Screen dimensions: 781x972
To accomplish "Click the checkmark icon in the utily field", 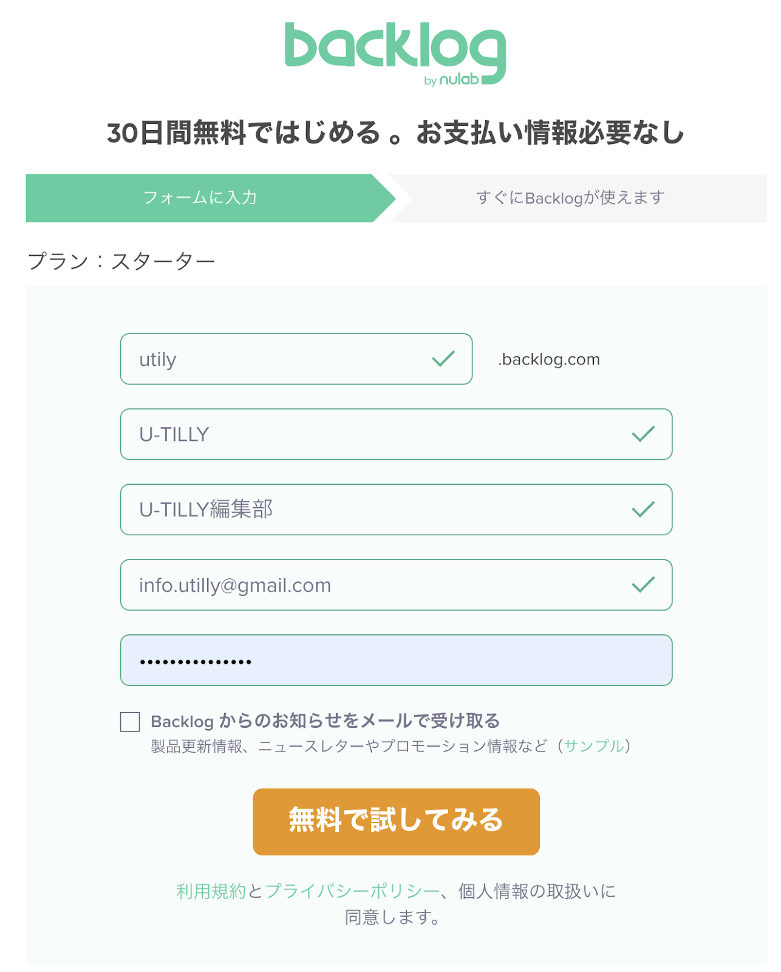I will tap(443, 359).
